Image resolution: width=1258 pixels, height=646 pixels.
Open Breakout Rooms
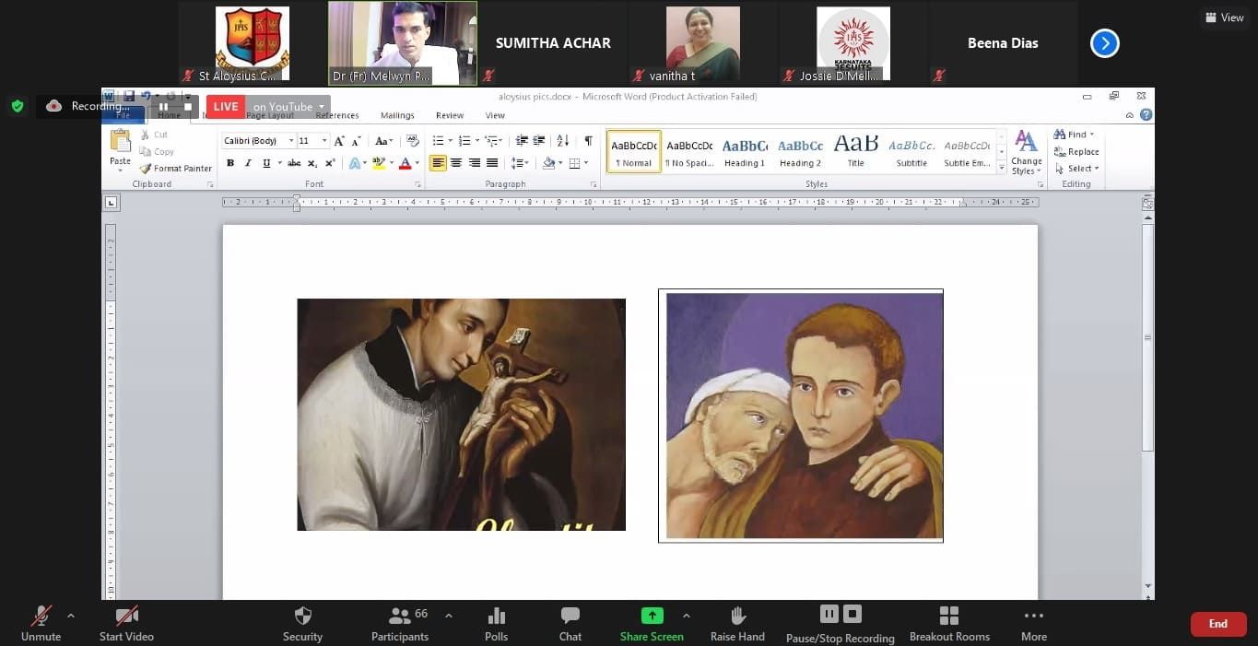(949, 624)
